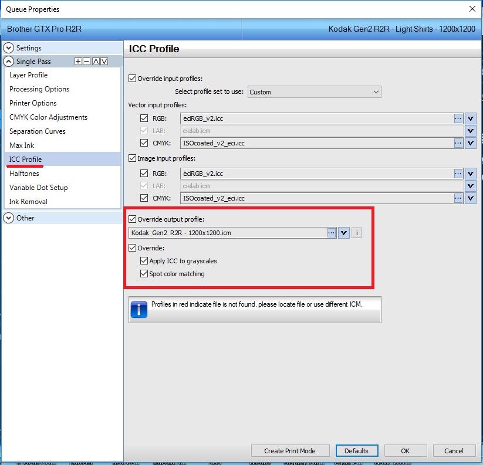The height and width of the screenshot is (465, 483).
Task: Open Image LAB profile dropdown arrow
Action: click(470, 186)
